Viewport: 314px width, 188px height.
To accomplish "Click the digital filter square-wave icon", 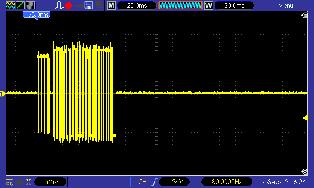I will point(28,182).
